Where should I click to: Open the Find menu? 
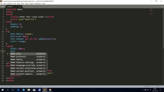click(x=15, y=4)
